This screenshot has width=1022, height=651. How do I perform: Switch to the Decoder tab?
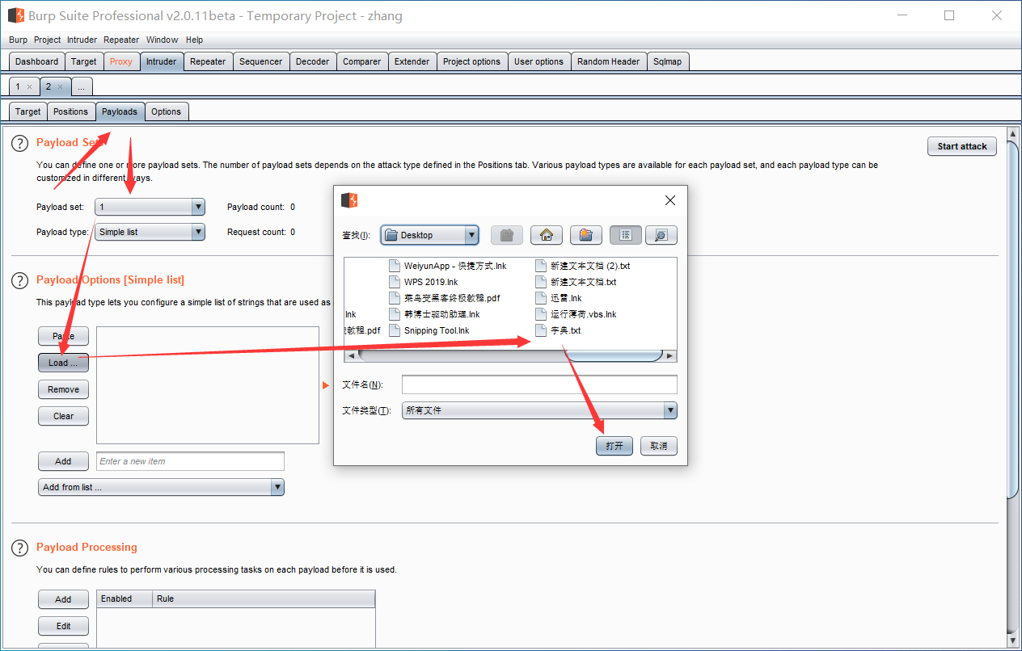pyautogui.click(x=313, y=61)
